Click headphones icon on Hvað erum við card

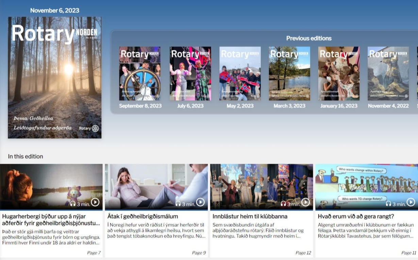click(x=389, y=204)
